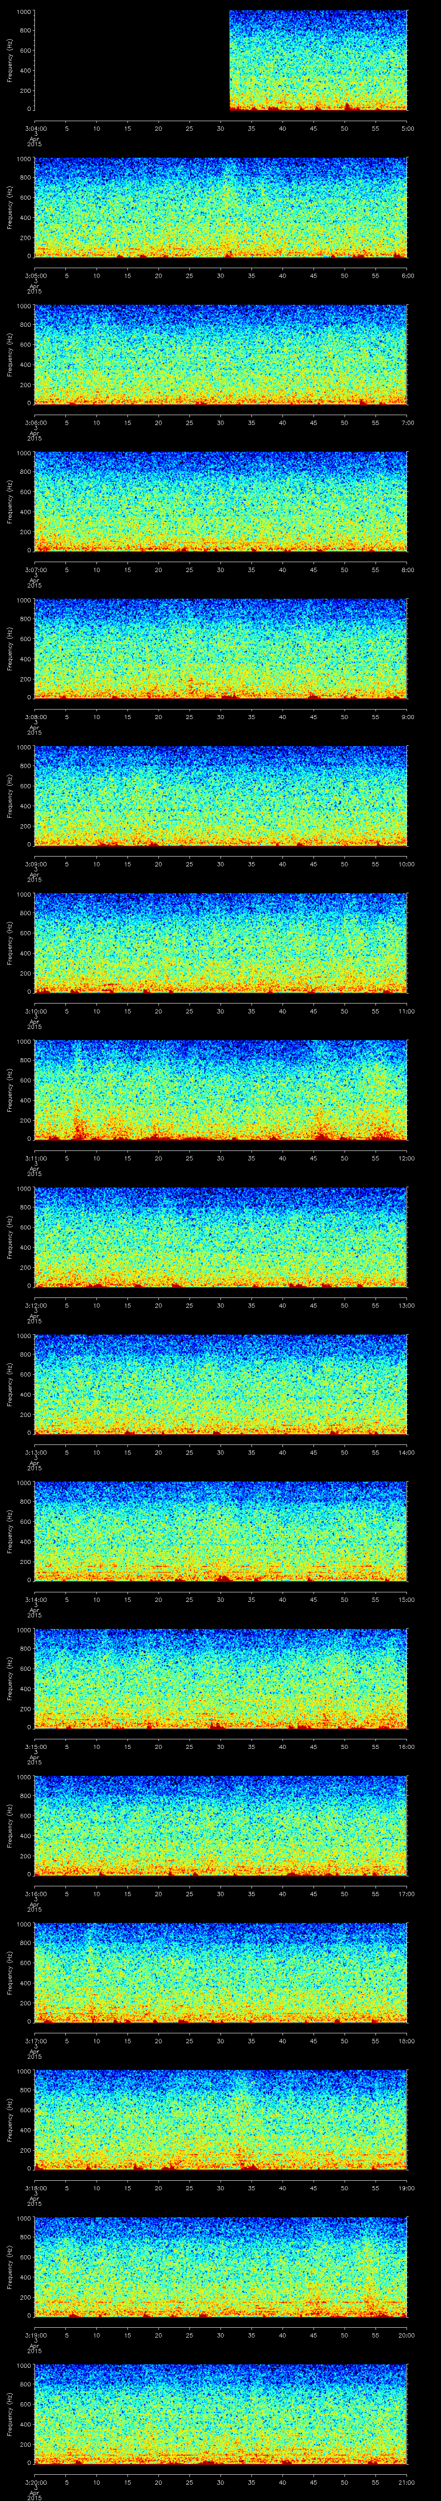Click inside the spectrogram beginning 3:19:00
This screenshot has width=441, height=2501.
click(221, 2267)
